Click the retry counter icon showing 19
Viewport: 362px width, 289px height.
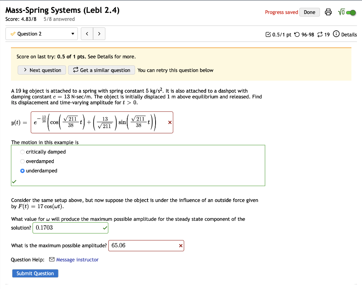pos(321,34)
